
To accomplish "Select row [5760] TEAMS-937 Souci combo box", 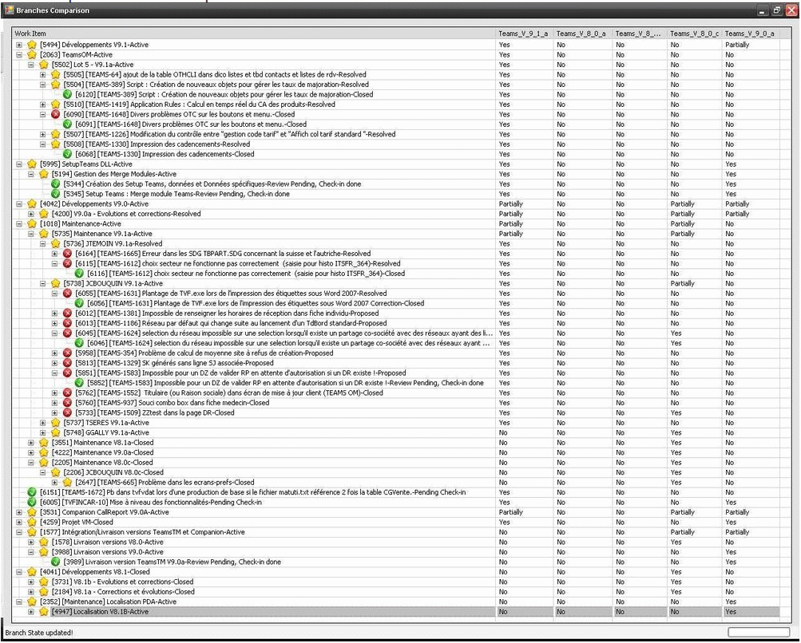I will (x=396, y=403).
